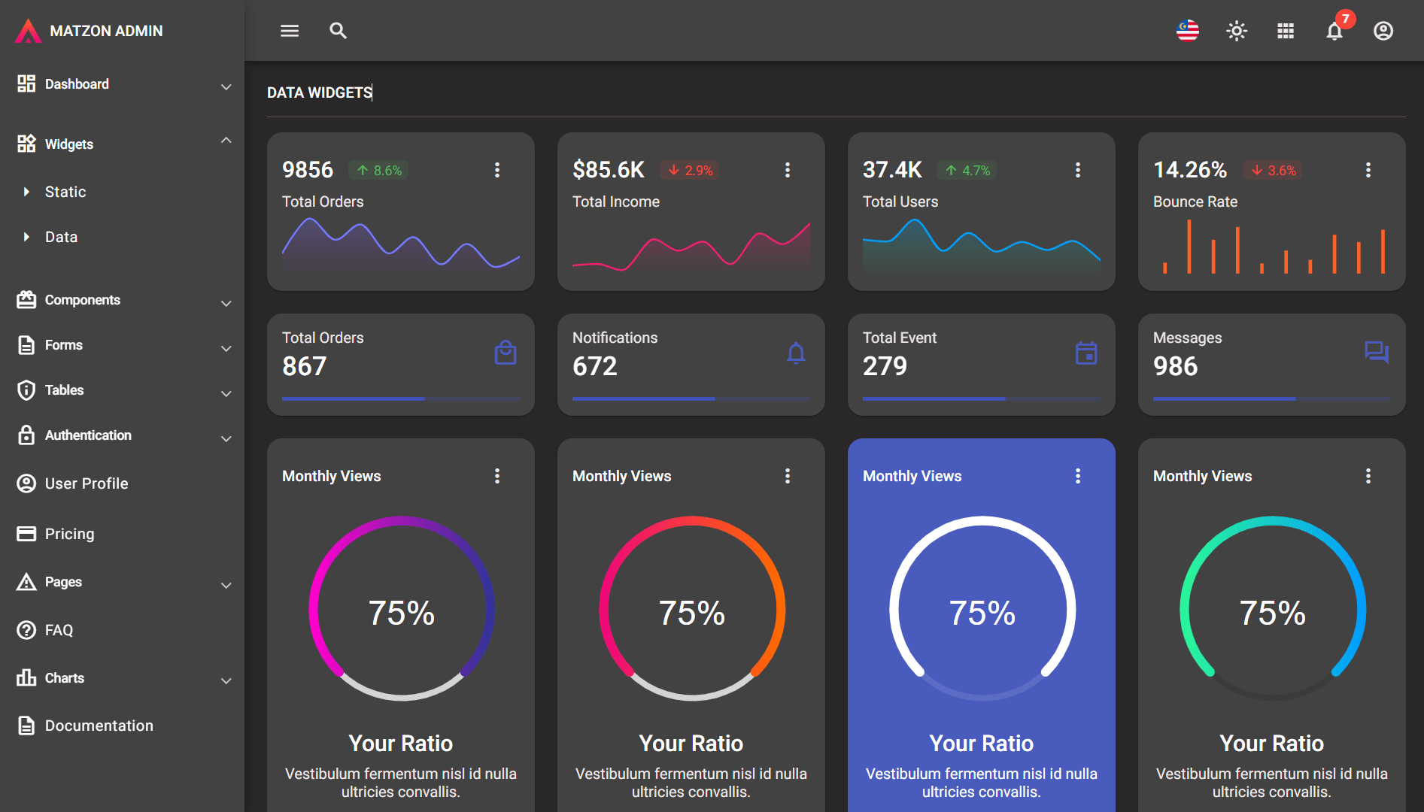The height and width of the screenshot is (812, 1424).
Task: Open notifications bell with badge 7
Action: [x=1335, y=30]
